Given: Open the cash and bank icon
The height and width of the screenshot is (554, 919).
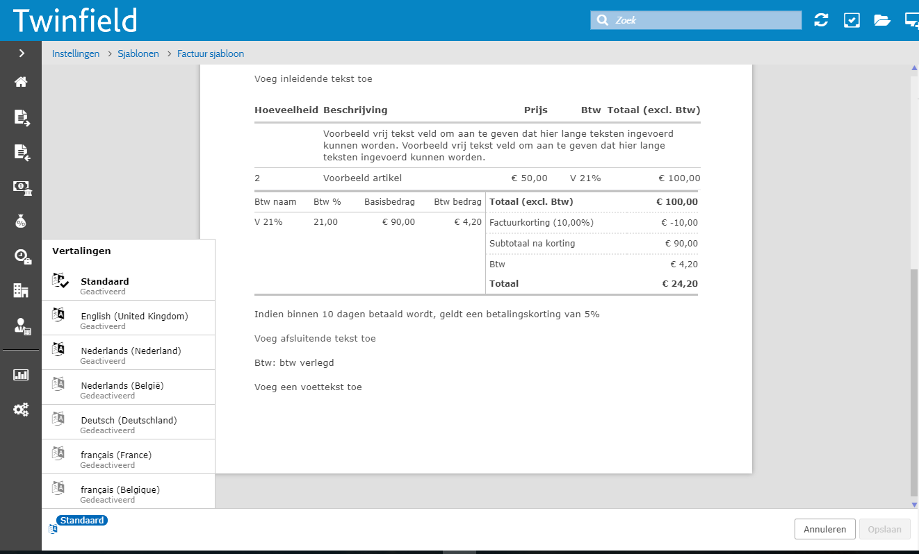Looking at the screenshot, I should [x=21, y=187].
